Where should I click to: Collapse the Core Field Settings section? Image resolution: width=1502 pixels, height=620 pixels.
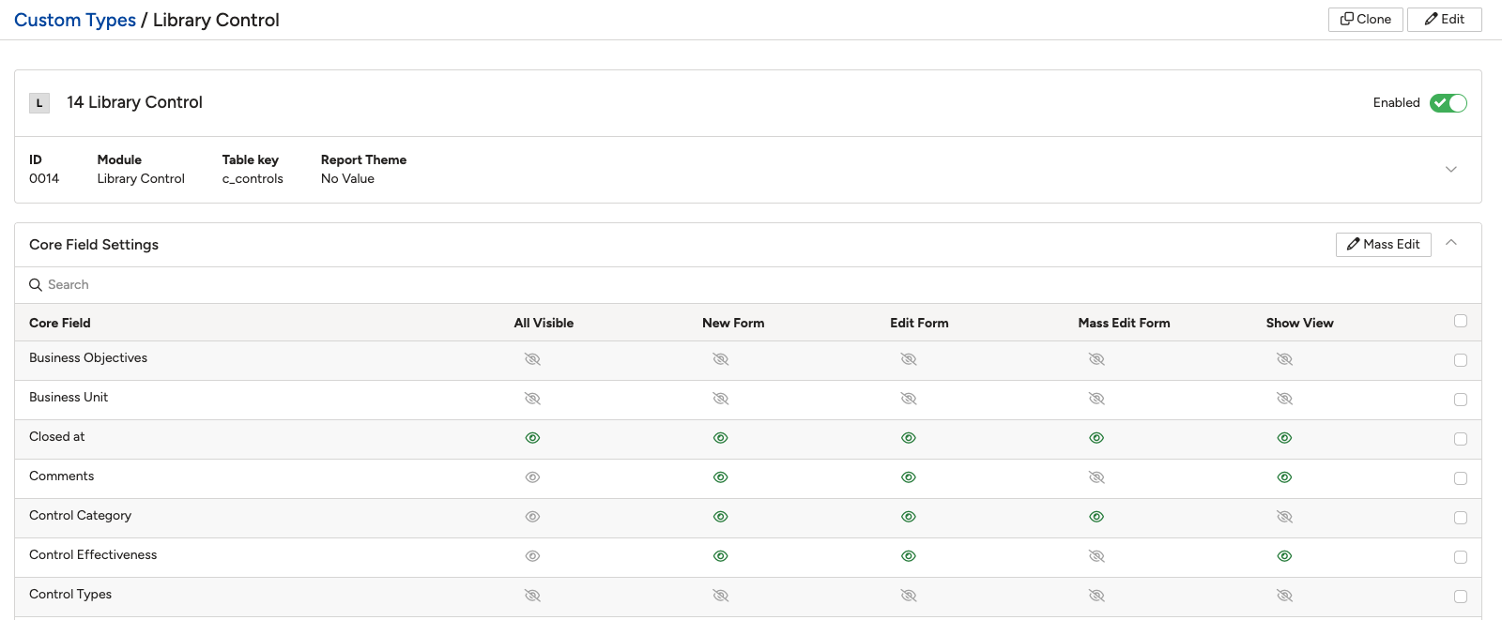coord(1451,243)
